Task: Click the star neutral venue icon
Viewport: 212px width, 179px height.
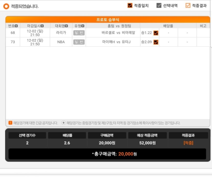Action: (63, 123)
